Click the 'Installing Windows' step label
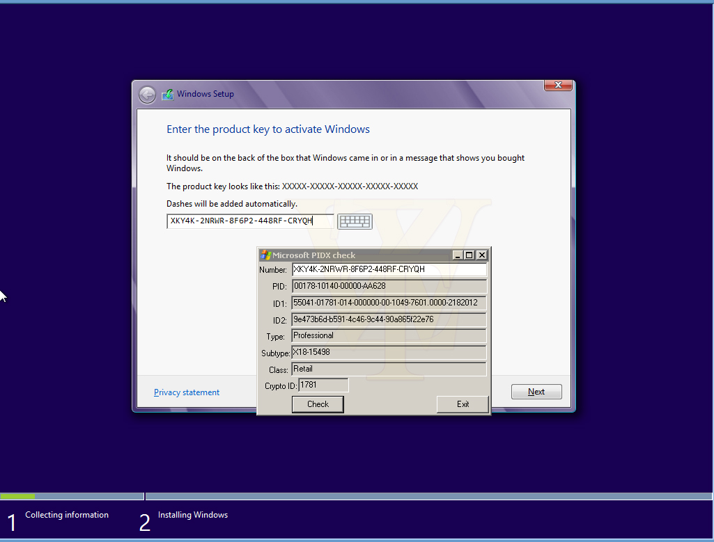 [x=193, y=515]
